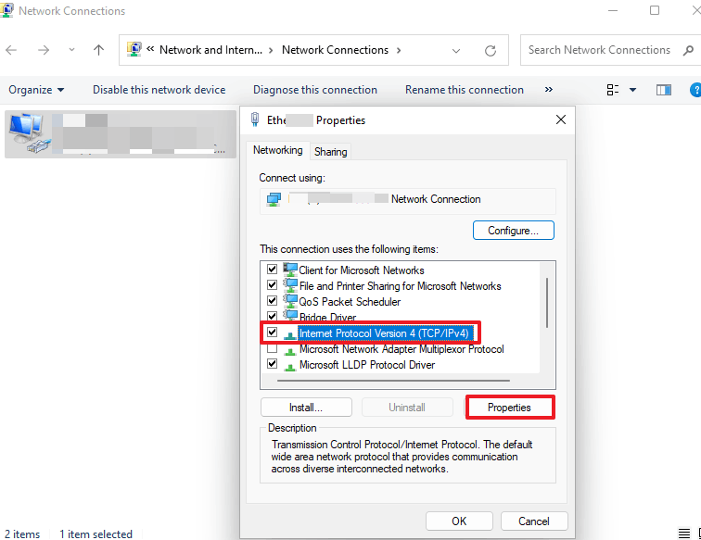Click the Configure button
Image resolution: width=701 pixels, height=540 pixels.
coord(514,231)
